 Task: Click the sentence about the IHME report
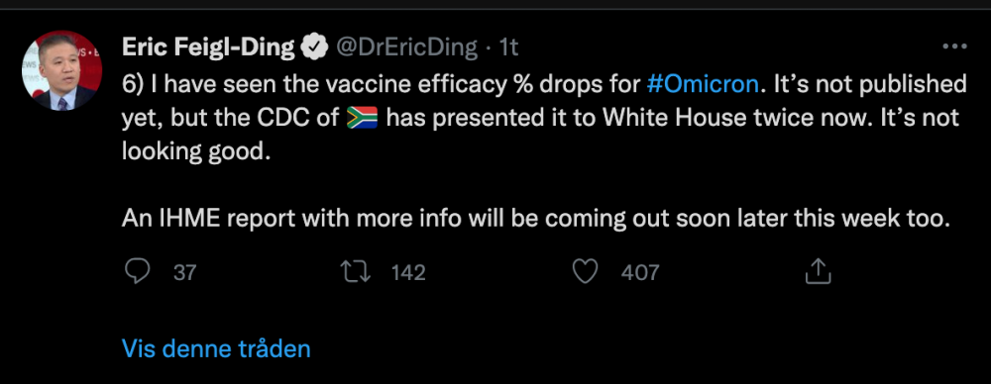(x=536, y=219)
